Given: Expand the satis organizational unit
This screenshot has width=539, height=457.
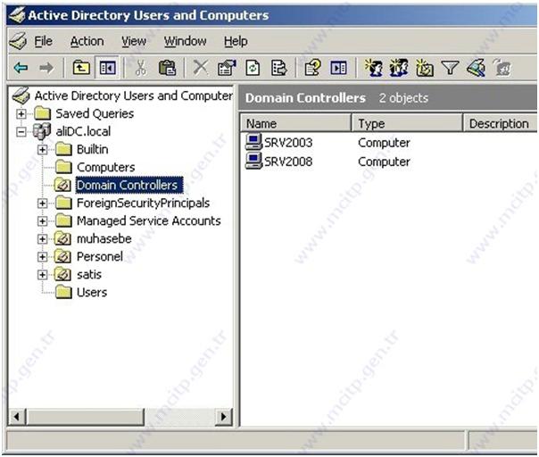Looking at the screenshot, I should click(42, 275).
